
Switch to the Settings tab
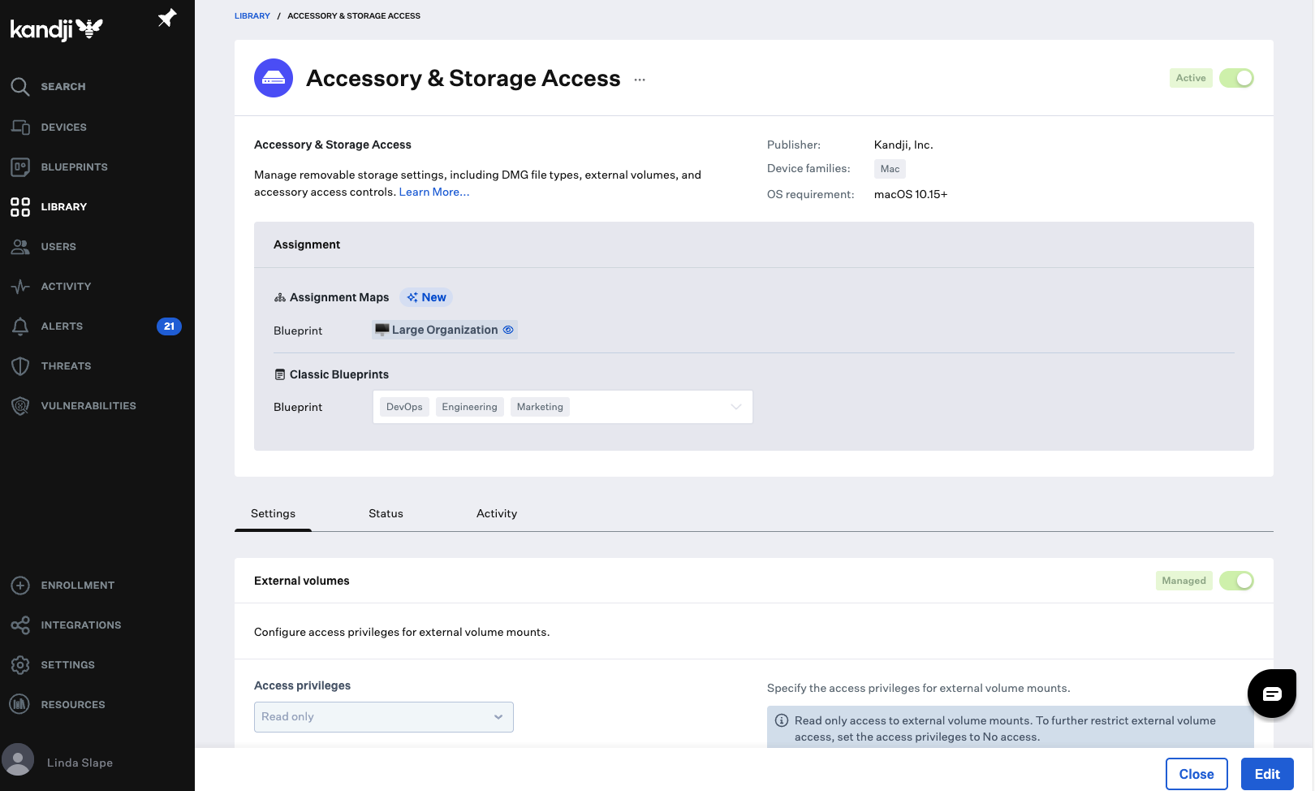coord(273,514)
